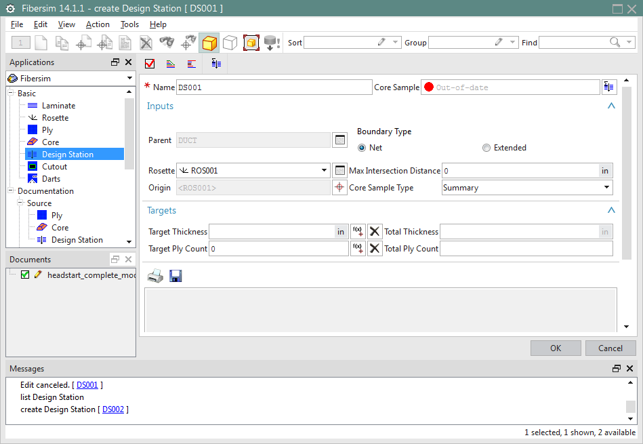Click the Max Intersection Distance input field

(520, 171)
